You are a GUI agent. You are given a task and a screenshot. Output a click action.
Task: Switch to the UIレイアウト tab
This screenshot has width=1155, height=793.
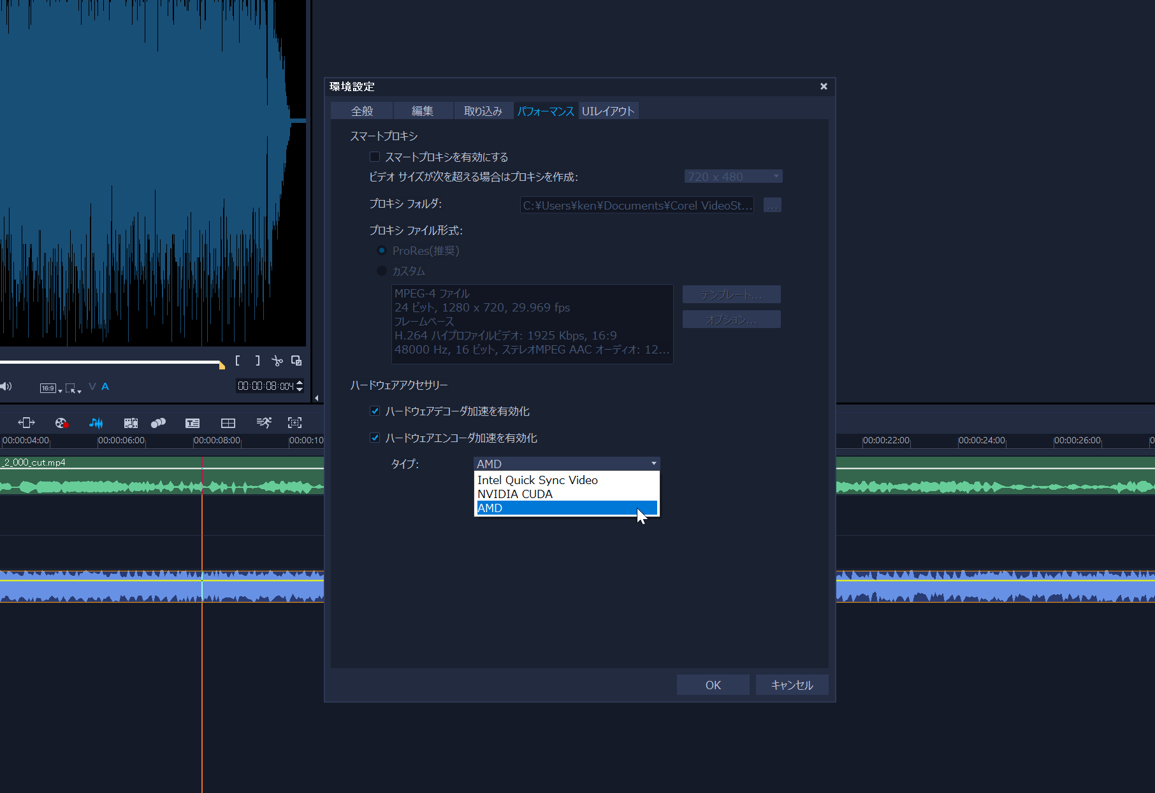[x=608, y=111]
